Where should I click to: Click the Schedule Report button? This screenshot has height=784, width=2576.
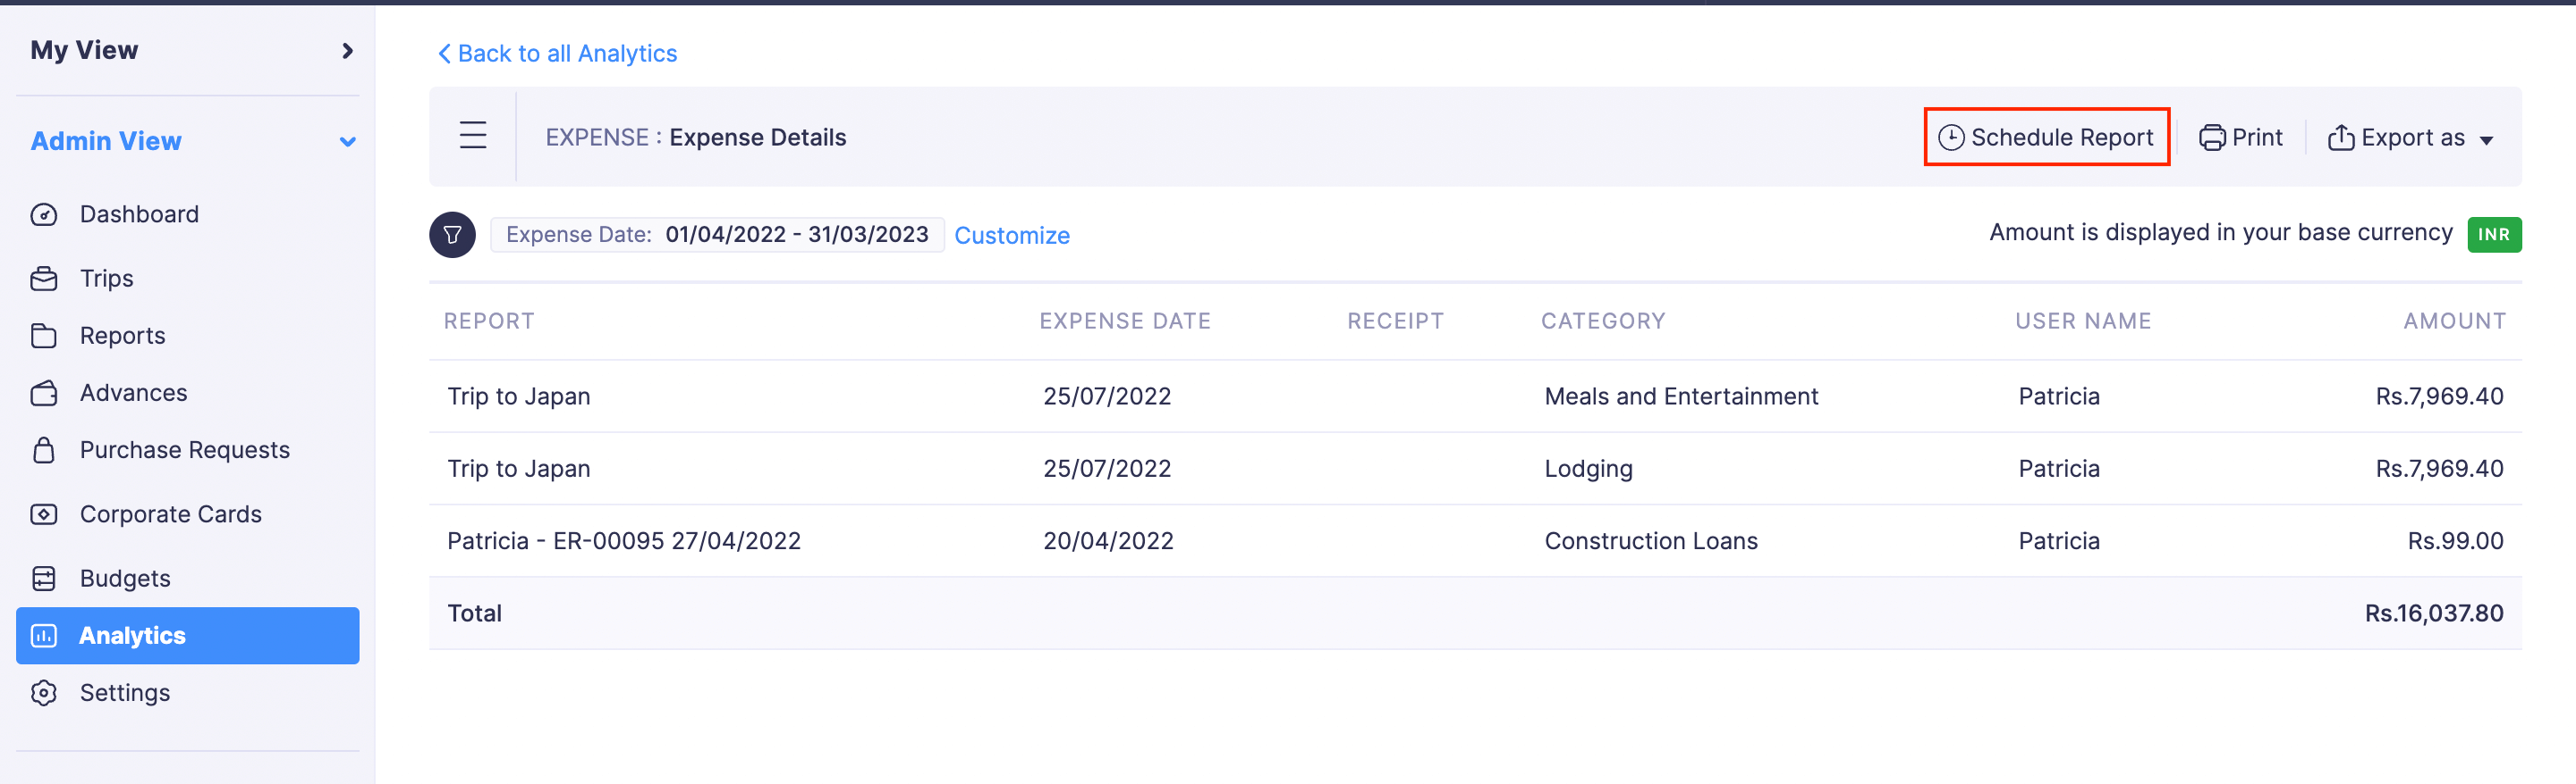click(x=2046, y=137)
